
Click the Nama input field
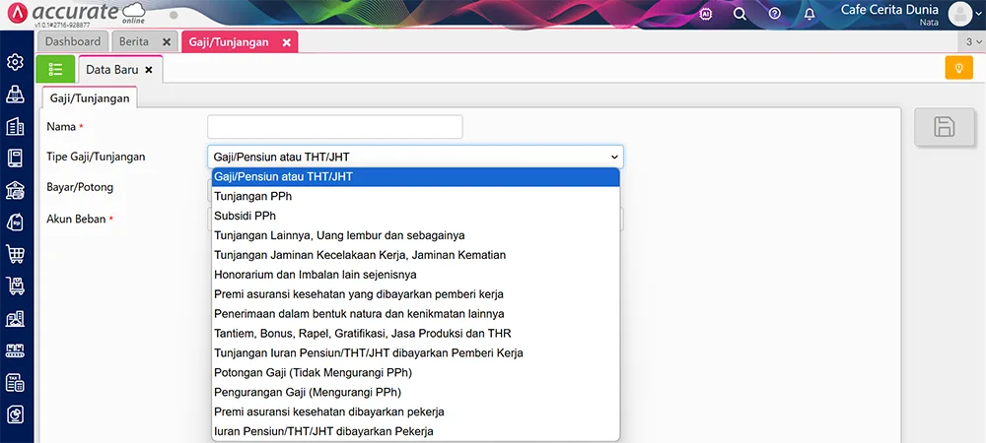[x=334, y=127]
